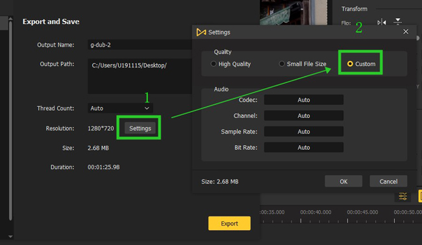Click the export panel vertical scrollbar
The image size is (422, 245).
[10, 121]
